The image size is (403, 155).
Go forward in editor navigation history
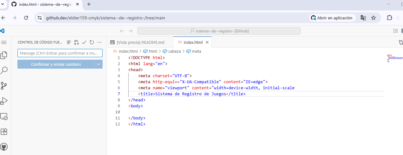pos(130,31)
